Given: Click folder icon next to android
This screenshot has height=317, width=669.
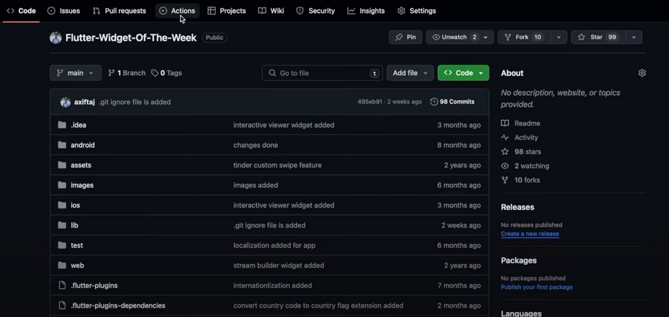Looking at the screenshot, I should [62, 145].
